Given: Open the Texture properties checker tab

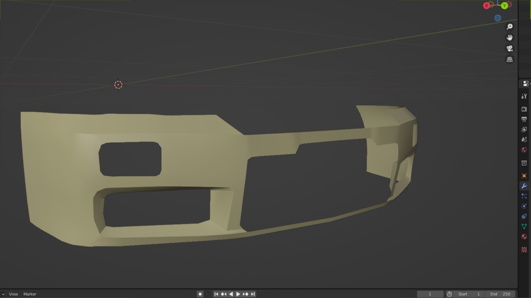Looking at the screenshot, I should (x=524, y=250).
